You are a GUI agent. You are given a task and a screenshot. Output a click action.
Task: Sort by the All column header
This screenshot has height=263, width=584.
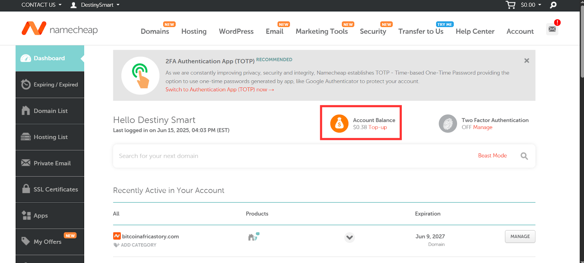point(116,214)
